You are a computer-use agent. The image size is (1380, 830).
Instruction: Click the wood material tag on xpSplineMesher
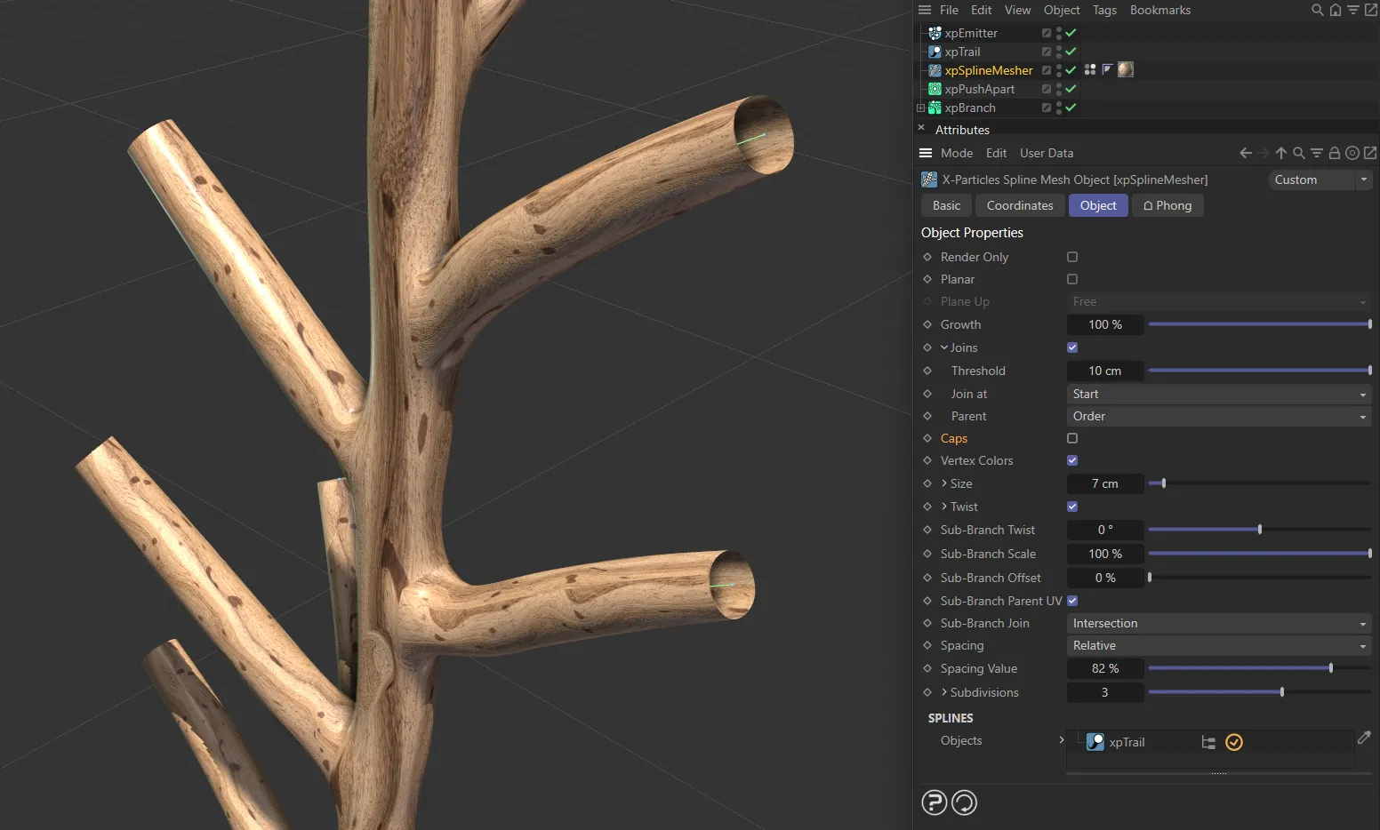click(x=1126, y=69)
